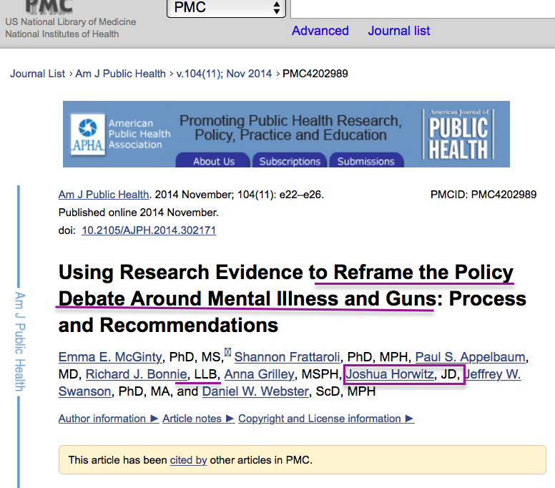Expand Article notes section
555x488 pixels.
pyautogui.click(x=198, y=419)
